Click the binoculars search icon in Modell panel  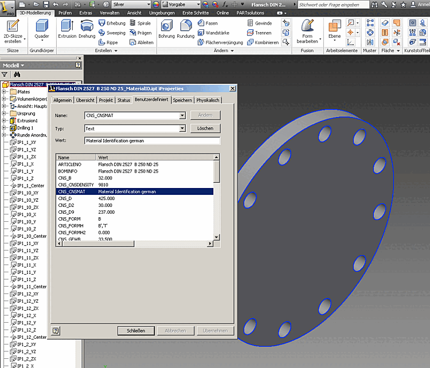(x=17, y=75)
